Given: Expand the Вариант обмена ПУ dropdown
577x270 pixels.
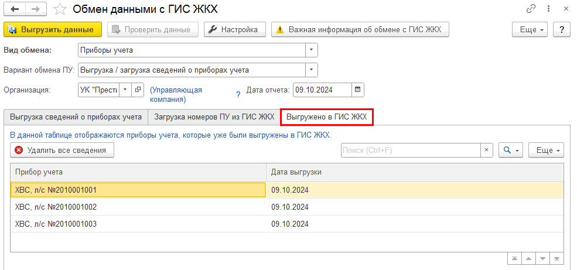Looking at the screenshot, I should tap(312, 70).
